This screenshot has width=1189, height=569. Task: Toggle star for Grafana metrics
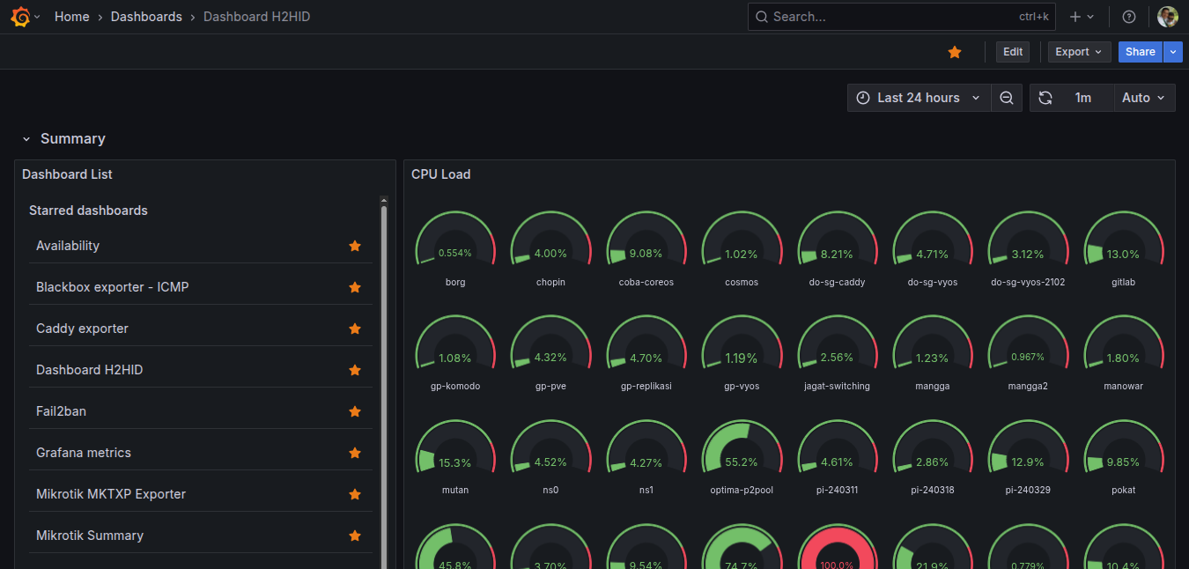pos(355,453)
